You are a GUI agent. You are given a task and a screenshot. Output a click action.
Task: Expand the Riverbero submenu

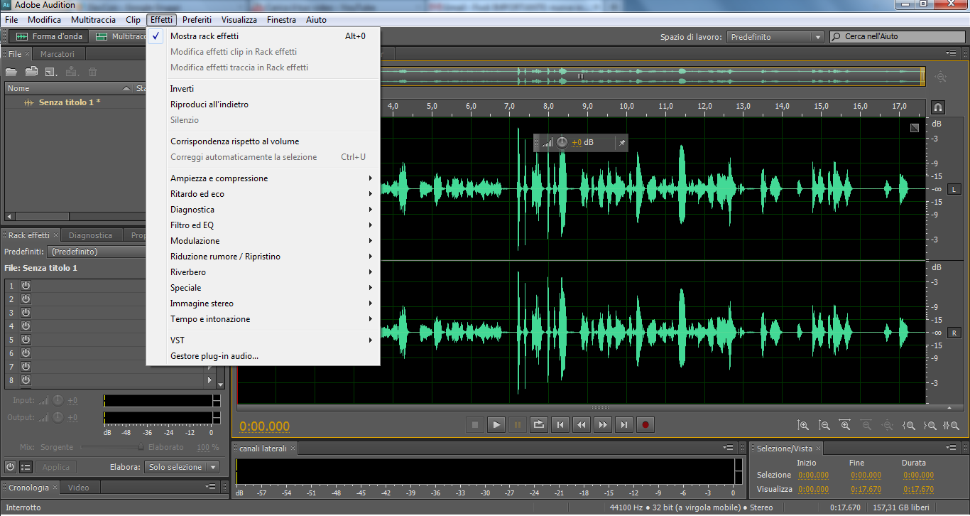263,272
